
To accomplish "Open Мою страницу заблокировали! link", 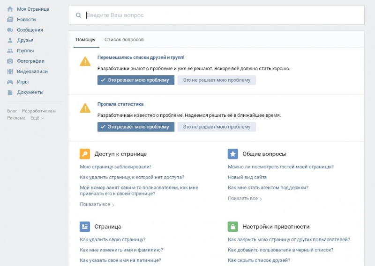I will pyautogui.click(x=115, y=166).
